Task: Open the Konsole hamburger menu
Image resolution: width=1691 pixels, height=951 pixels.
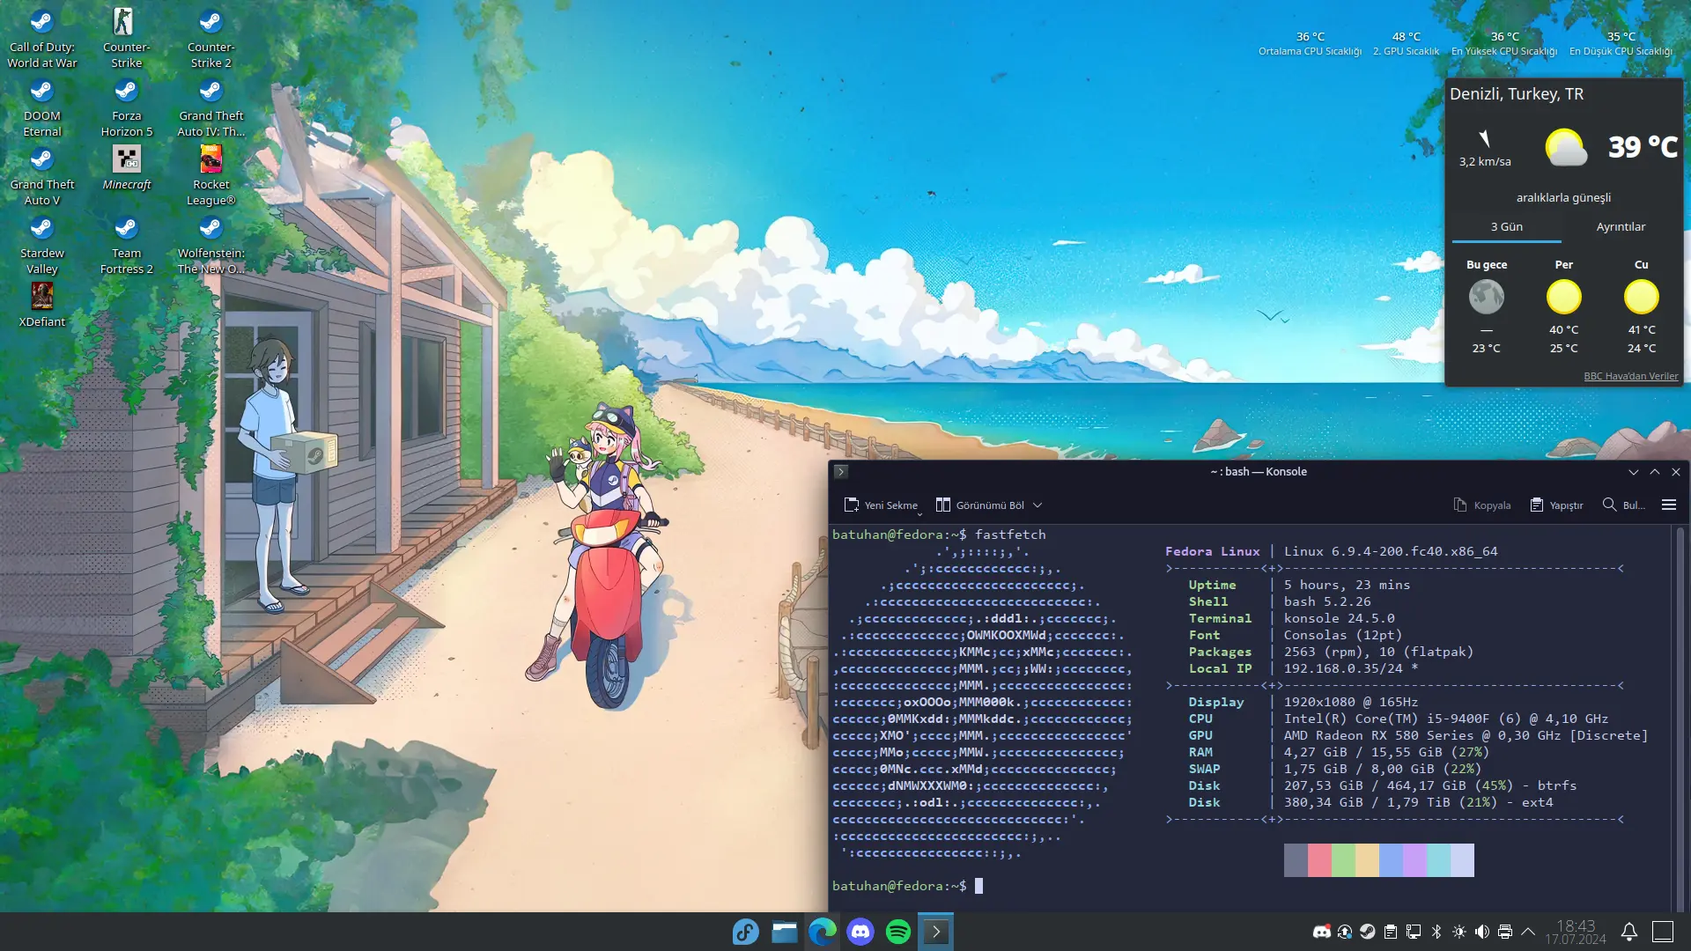Action: (1669, 505)
